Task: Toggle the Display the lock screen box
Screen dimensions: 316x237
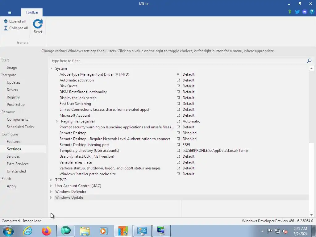Action: pyautogui.click(x=178, y=98)
